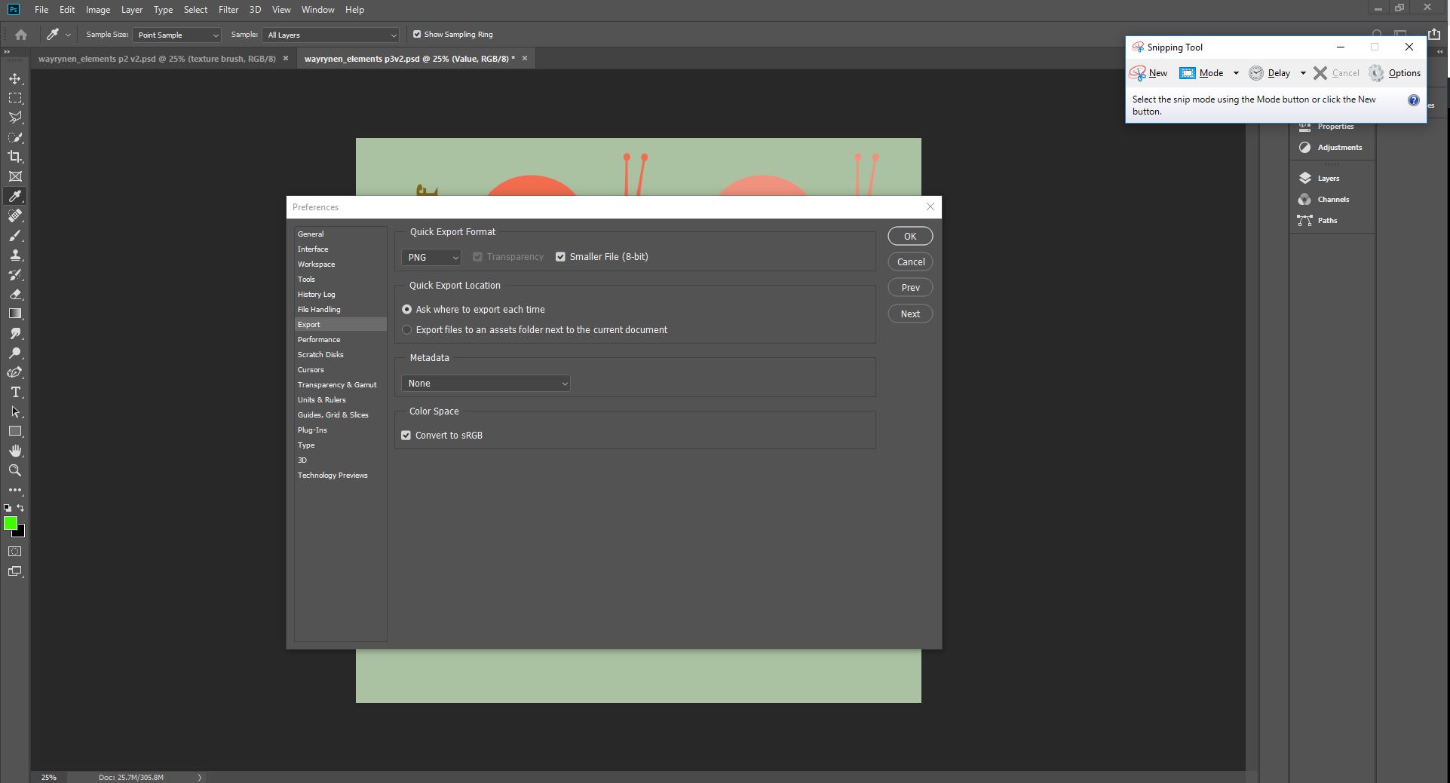Click the Snipping Tool New button
The width and height of the screenshot is (1450, 783).
[1148, 73]
